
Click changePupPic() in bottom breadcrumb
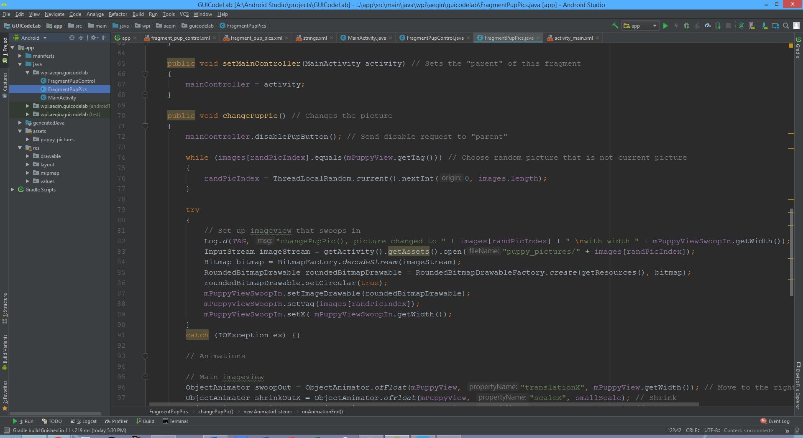coord(216,411)
